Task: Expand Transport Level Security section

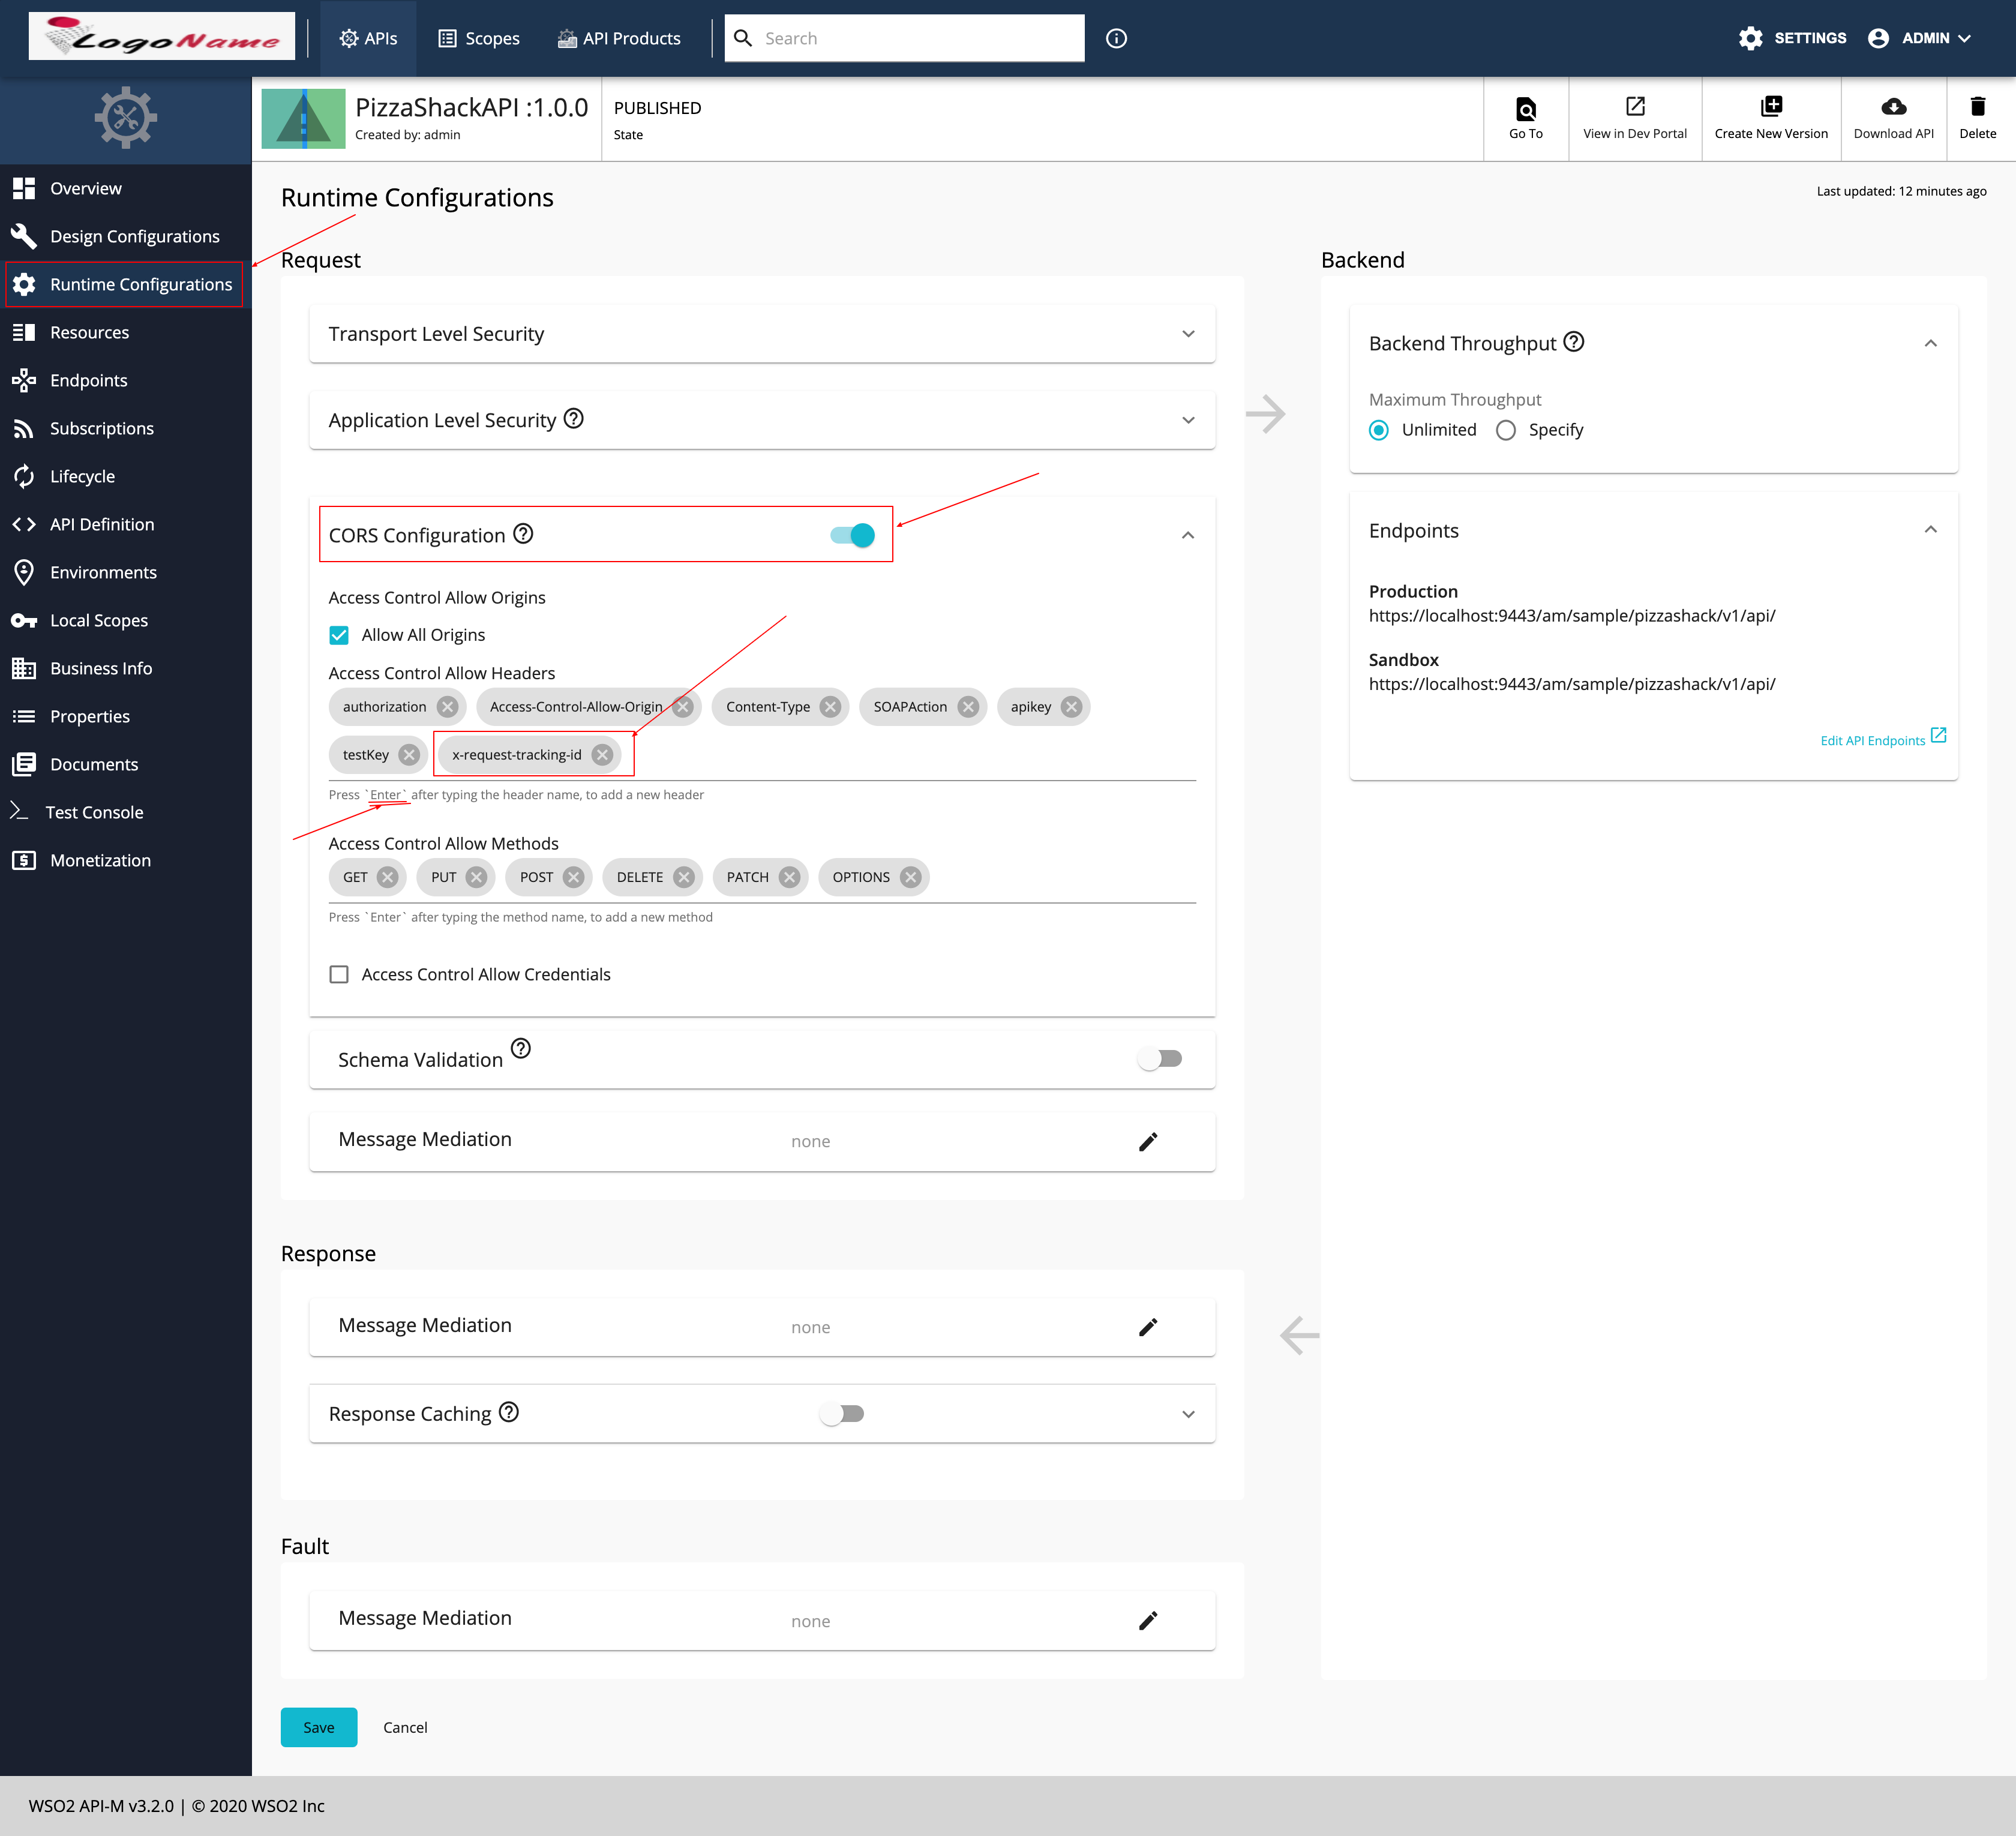Action: [x=1188, y=334]
